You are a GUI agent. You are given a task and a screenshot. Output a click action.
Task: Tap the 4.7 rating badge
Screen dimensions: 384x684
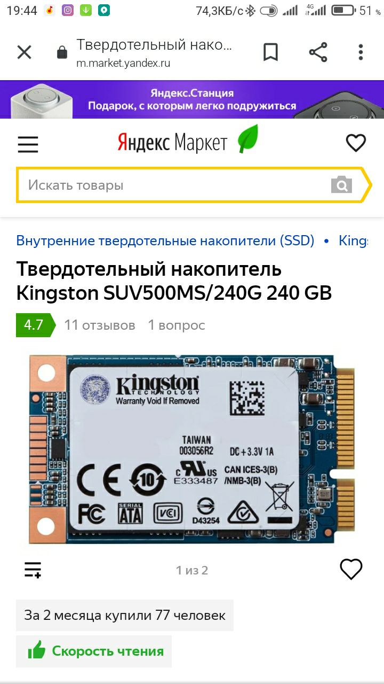click(35, 325)
